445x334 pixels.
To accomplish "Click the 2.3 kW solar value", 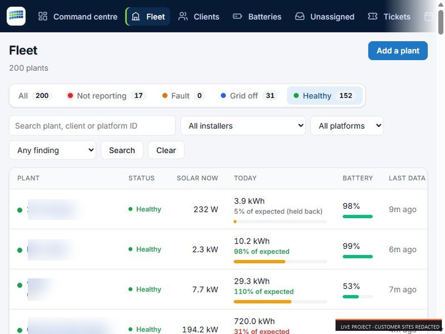I will click(205, 249).
